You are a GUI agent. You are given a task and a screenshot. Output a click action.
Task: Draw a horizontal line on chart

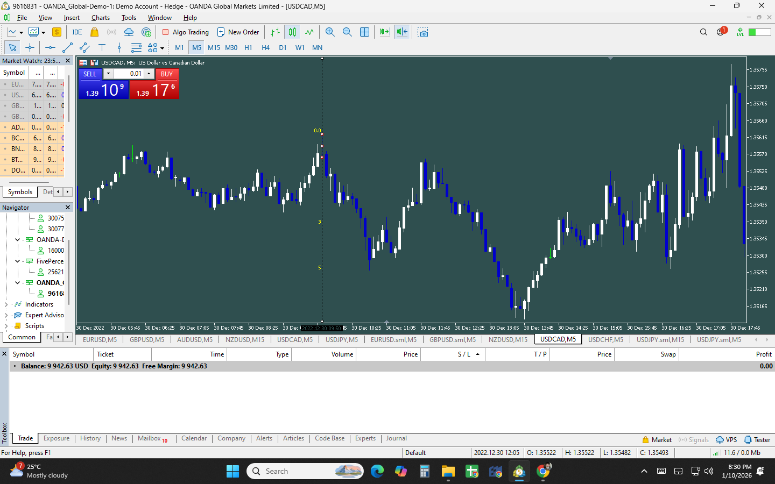[50, 48]
